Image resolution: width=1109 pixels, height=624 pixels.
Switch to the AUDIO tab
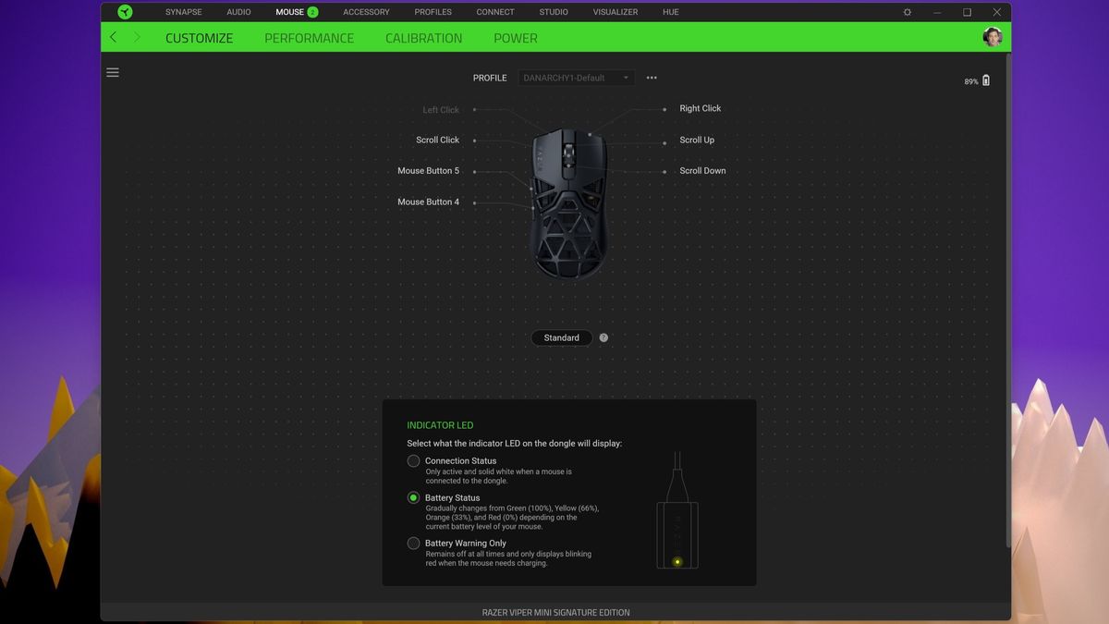tap(238, 12)
